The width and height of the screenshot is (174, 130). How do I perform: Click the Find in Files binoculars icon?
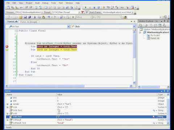pos(125,17)
